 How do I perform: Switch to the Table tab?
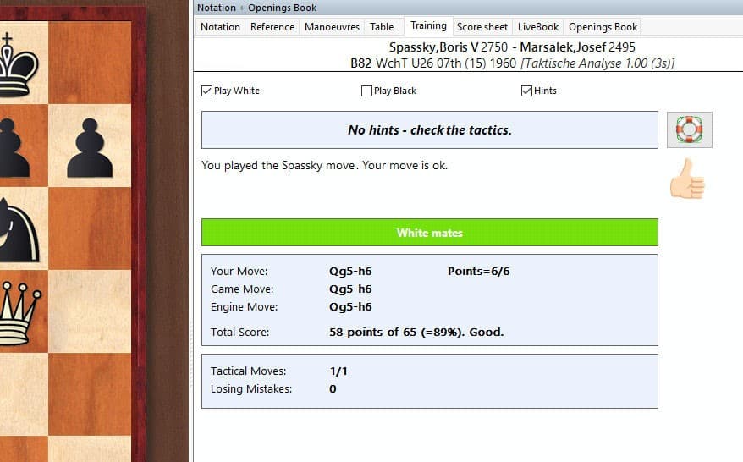pyautogui.click(x=382, y=27)
